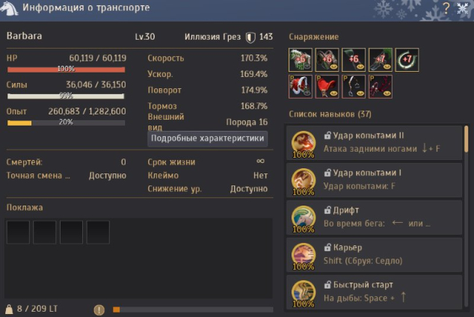
Task: Click Доступно next to Снижение ур.
Action: (x=249, y=189)
